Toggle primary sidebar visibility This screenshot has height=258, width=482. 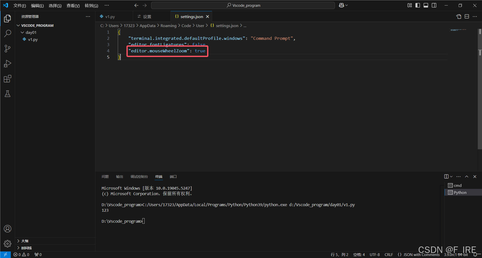(x=418, y=5)
